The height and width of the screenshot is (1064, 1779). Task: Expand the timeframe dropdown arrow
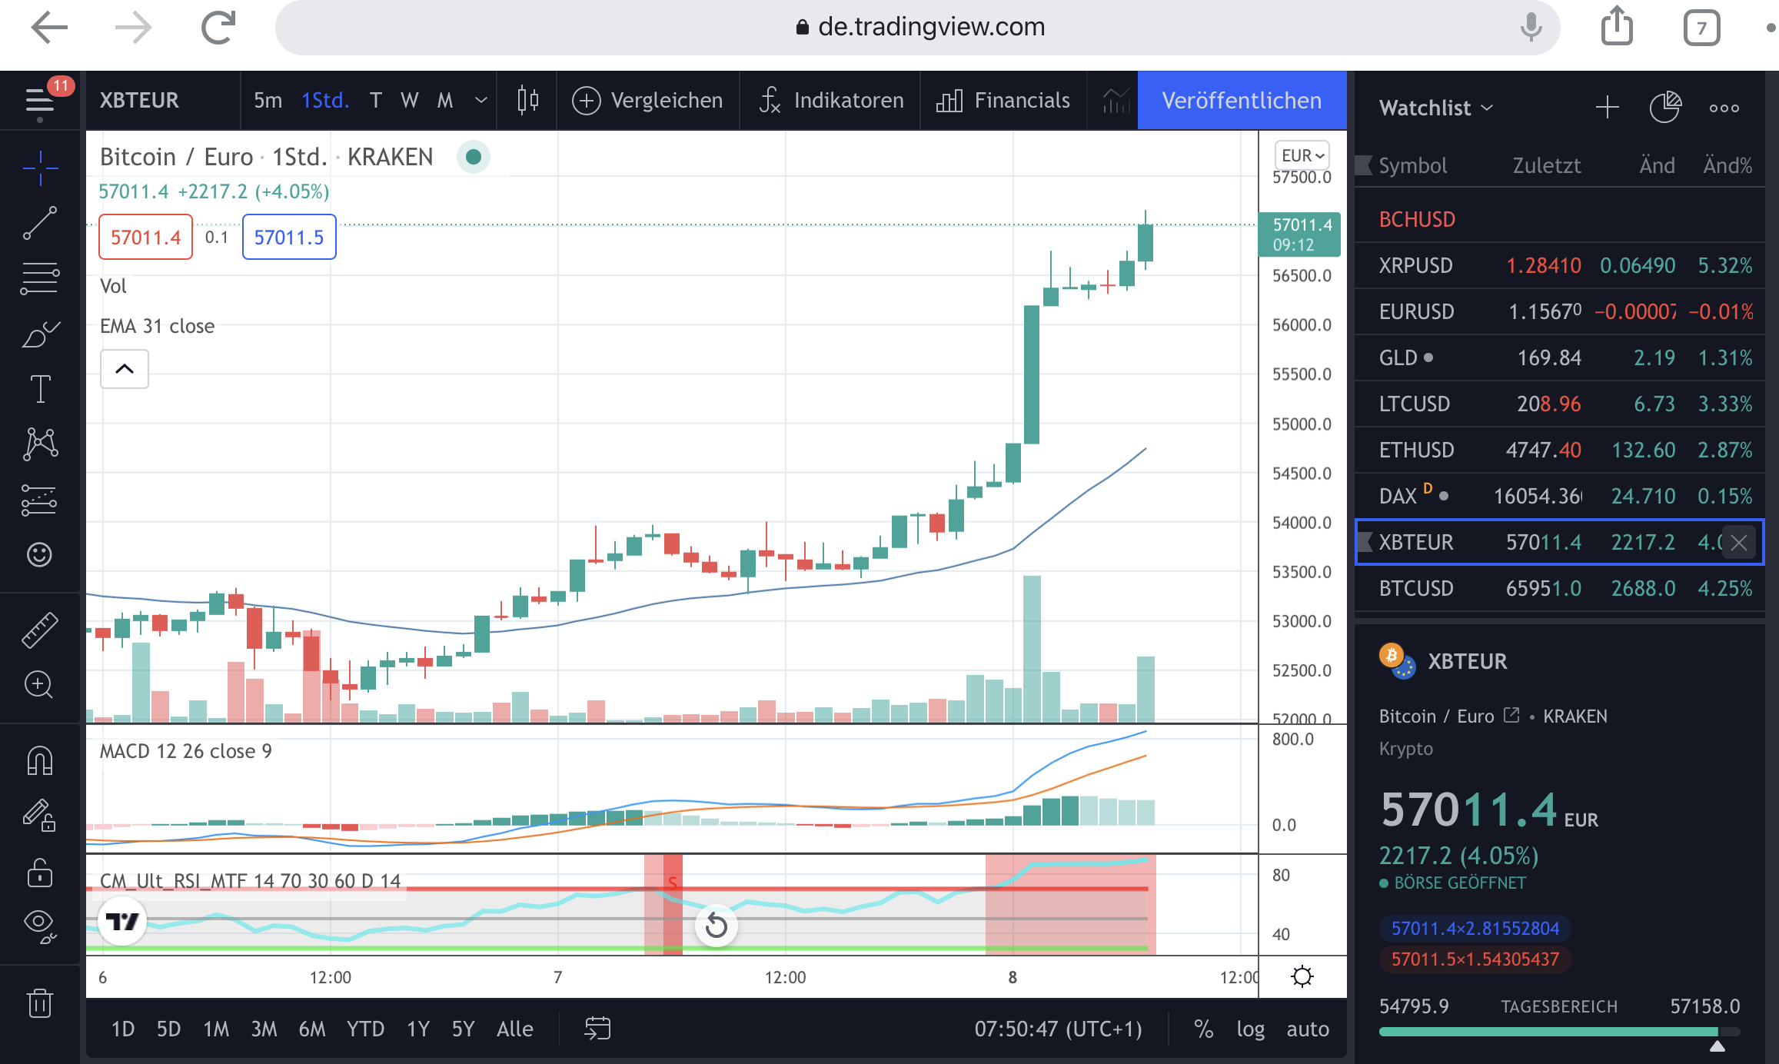(x=481, y=100)
